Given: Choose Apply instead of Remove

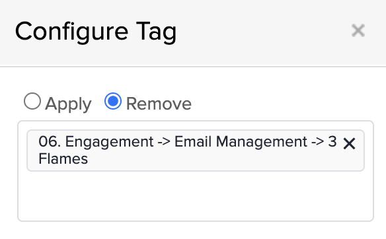Looking at the screenshot, I should 32,101.
